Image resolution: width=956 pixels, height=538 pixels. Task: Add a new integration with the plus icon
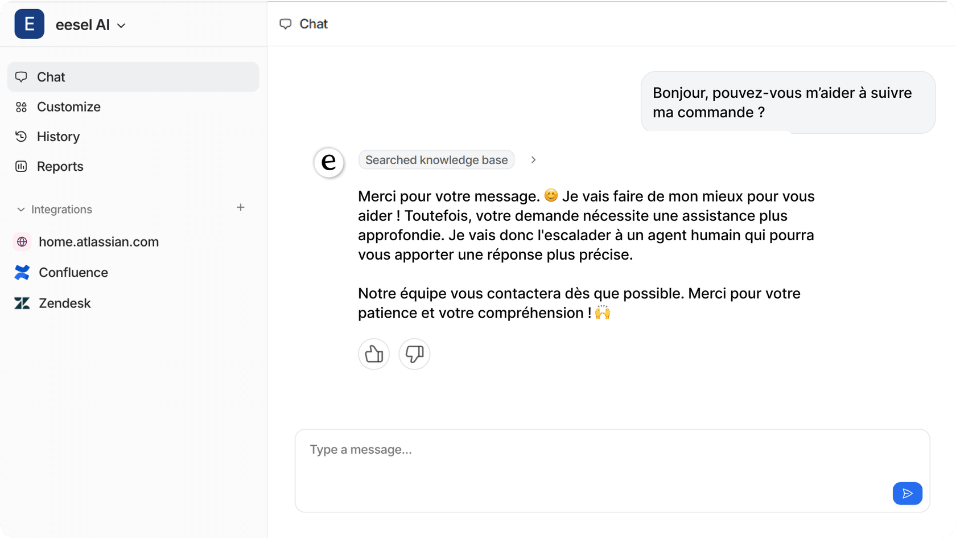click(241, 208)
